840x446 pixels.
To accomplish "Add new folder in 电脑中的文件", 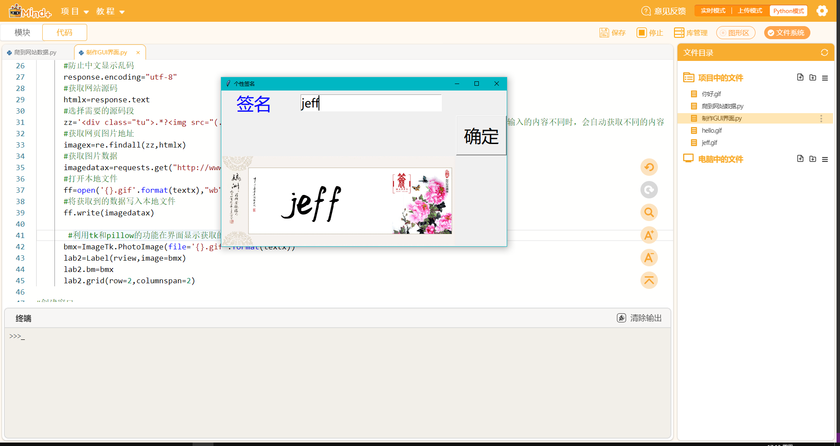I will [813, 159].
